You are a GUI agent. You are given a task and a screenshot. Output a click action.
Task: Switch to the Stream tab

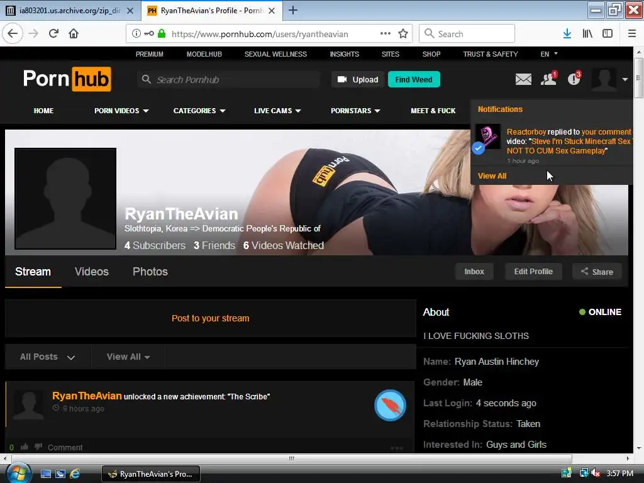(x=33, y=272)
